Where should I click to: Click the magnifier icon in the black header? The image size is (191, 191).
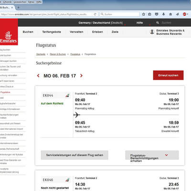click(158, 22)
